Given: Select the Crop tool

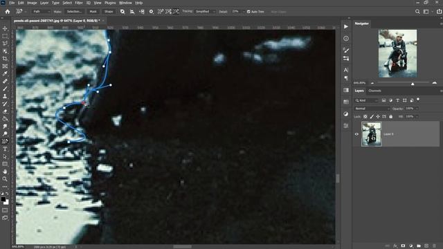Looking at the screenshot, I should point(5,59).
